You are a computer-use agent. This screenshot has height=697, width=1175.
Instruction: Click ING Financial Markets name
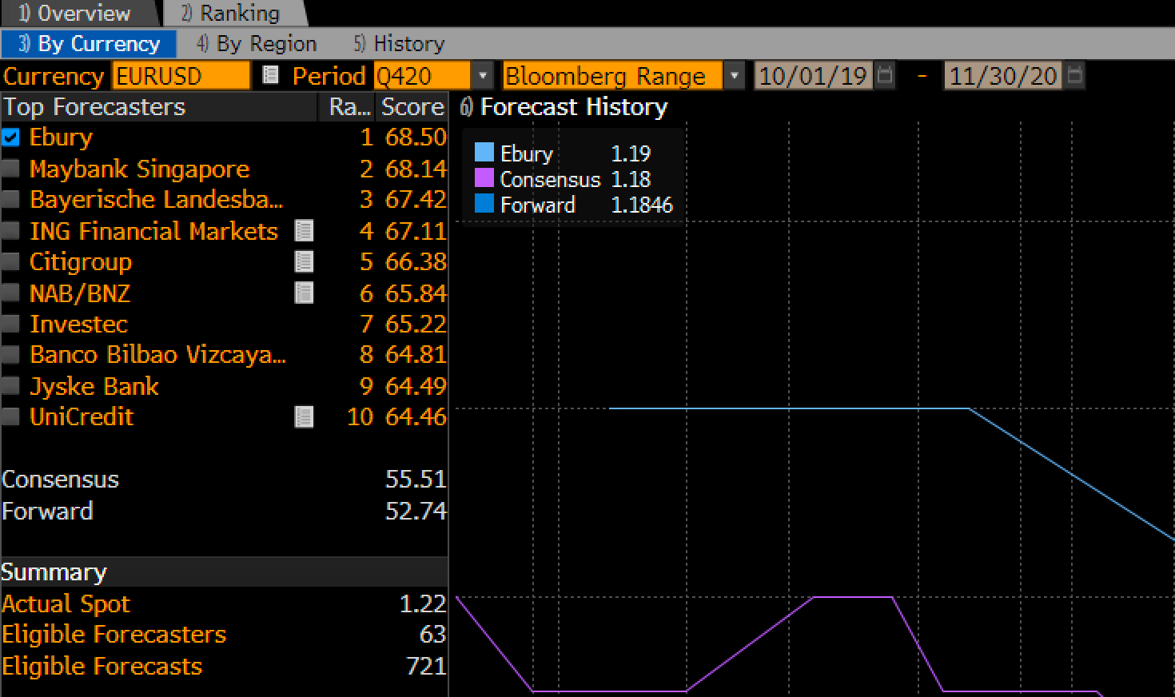coord(153,231)
